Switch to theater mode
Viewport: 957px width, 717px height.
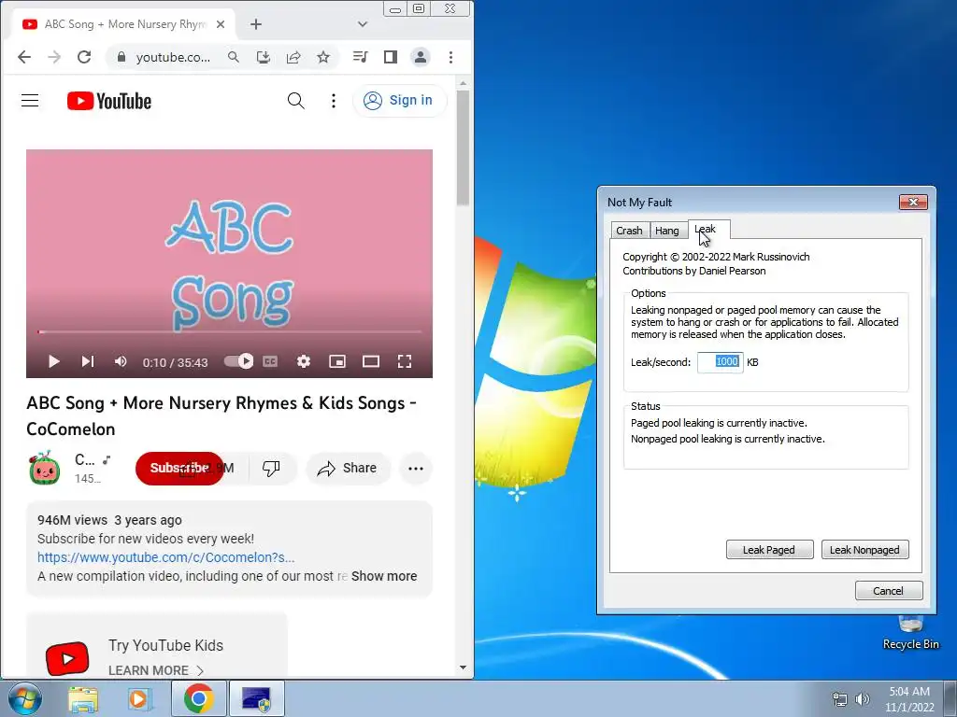(371, 361)
